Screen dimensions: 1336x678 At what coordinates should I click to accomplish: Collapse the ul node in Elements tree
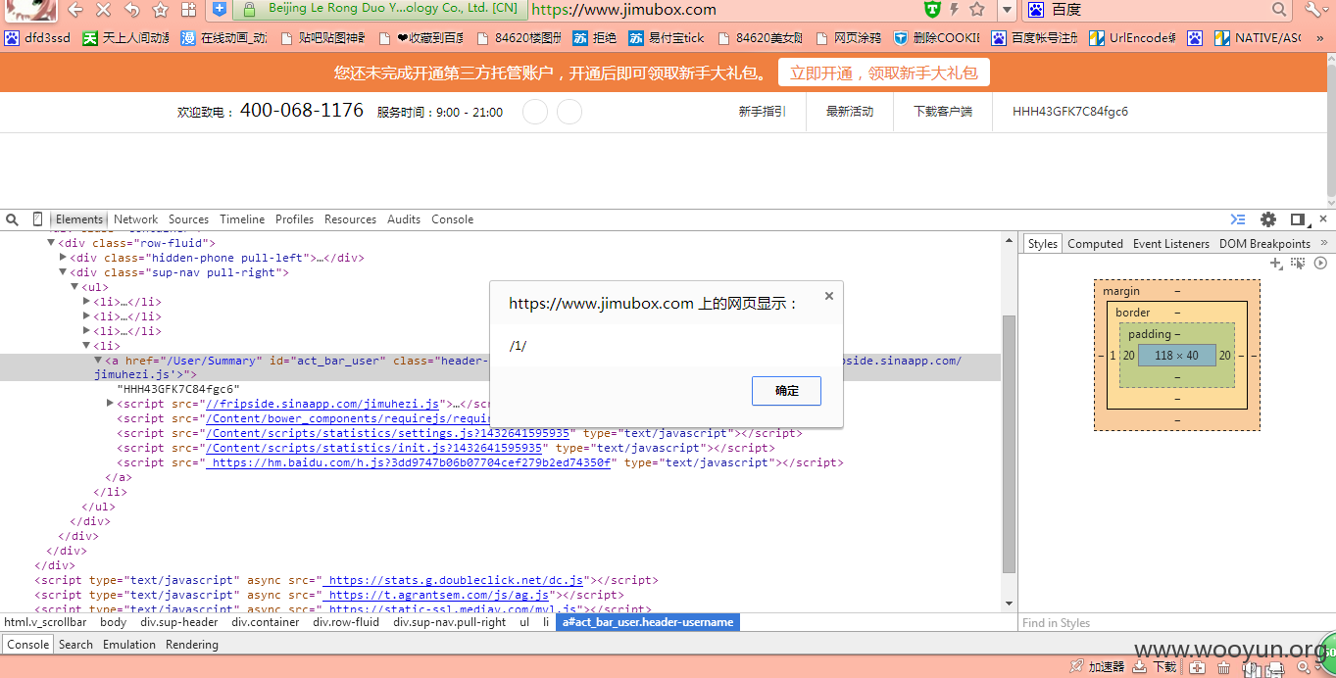(74, 287)
